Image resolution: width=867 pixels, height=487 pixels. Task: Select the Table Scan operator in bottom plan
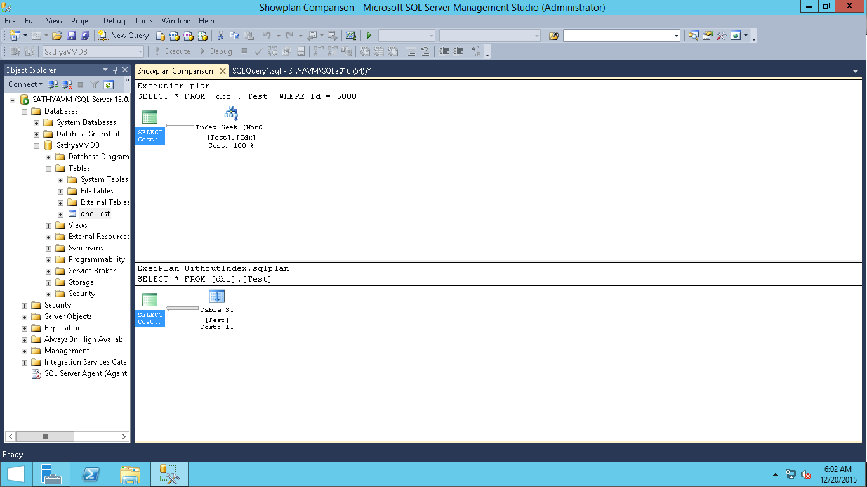[216, 310]
